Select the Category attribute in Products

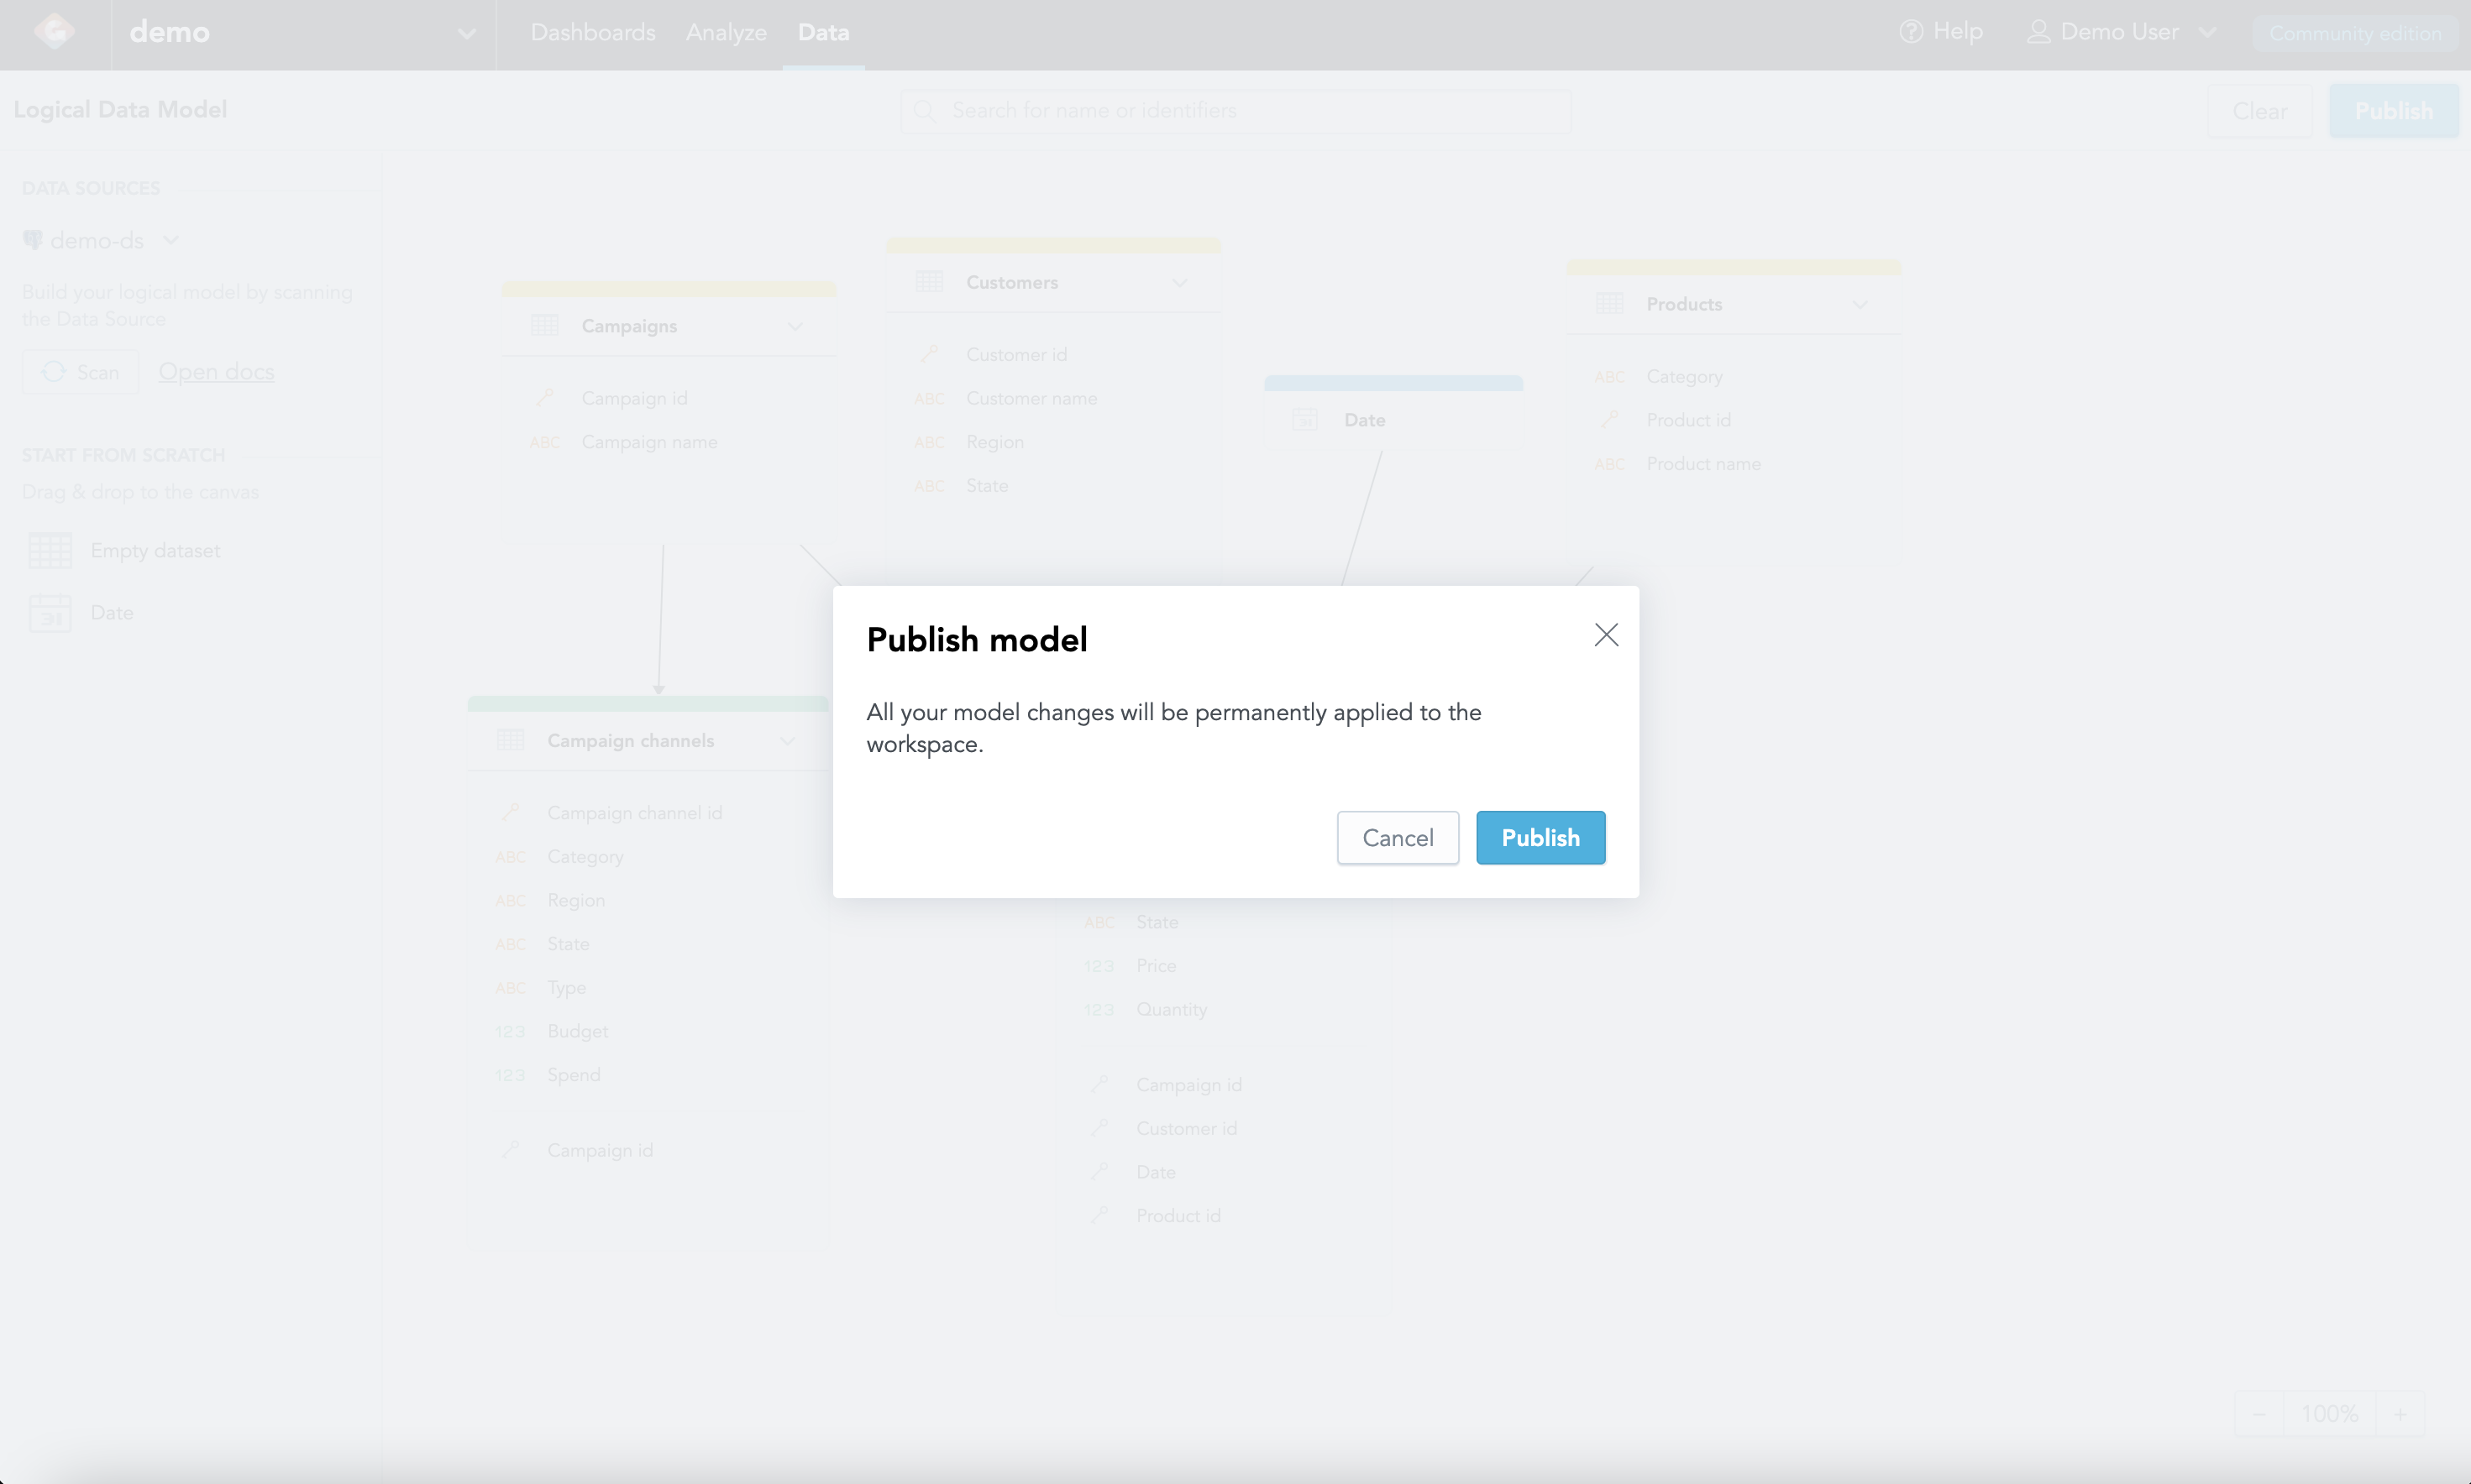(1684, 377)
